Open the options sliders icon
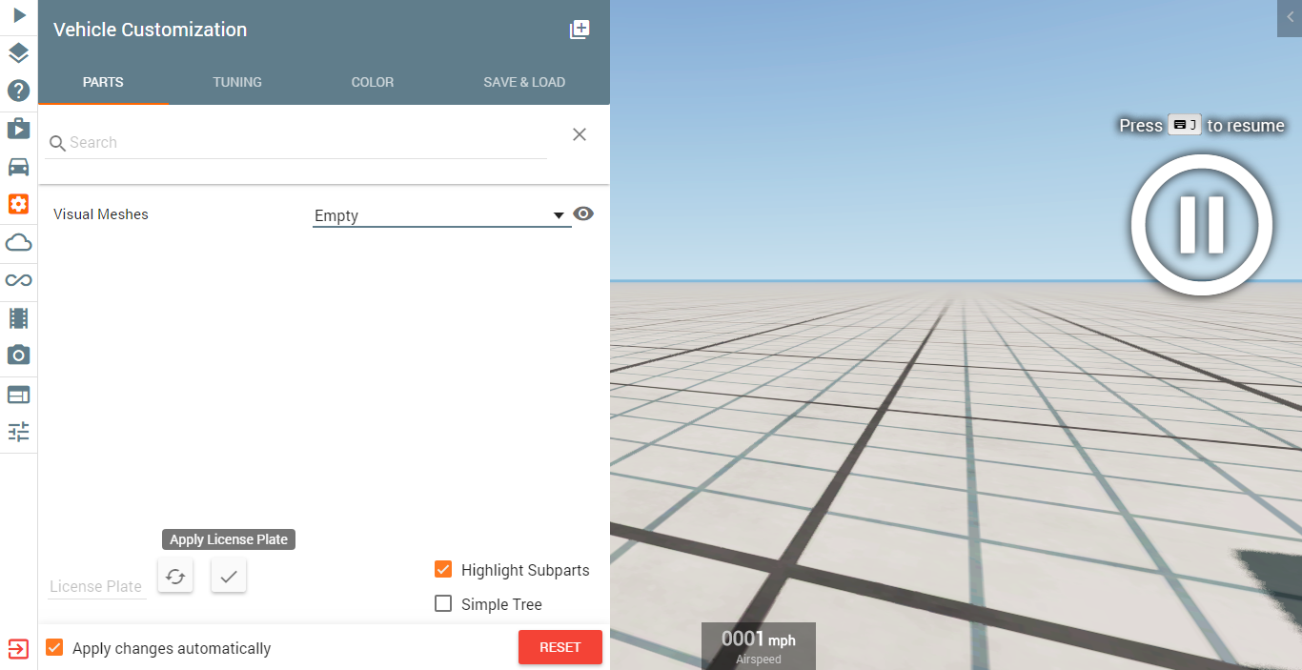Image resolution: width=1302 pixels, height=670 pixels. pyautogui.click(x=19, y=432)
